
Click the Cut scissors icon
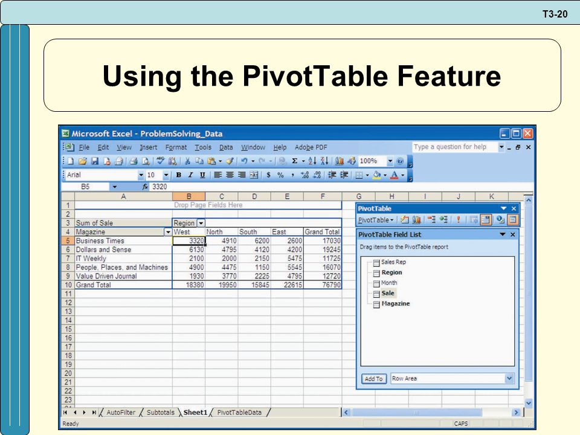coord(187,161)
